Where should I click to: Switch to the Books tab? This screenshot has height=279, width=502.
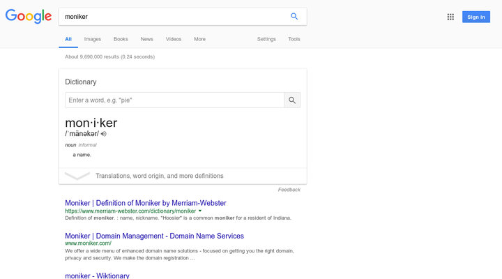point(121,39)
